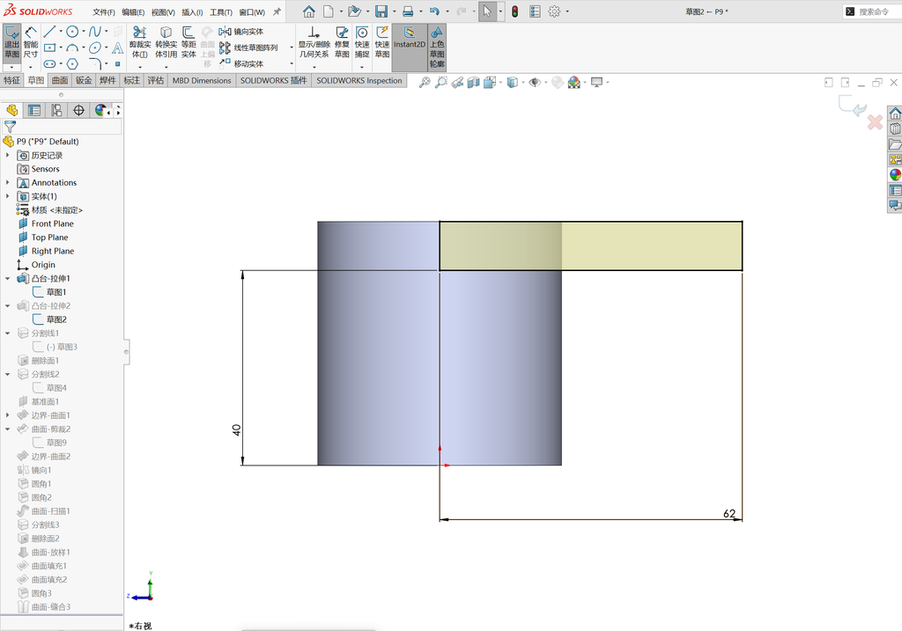Viewport: 902px width, 631px height.
Task: Click the 40 dimension value
Action: pos(236,429)
